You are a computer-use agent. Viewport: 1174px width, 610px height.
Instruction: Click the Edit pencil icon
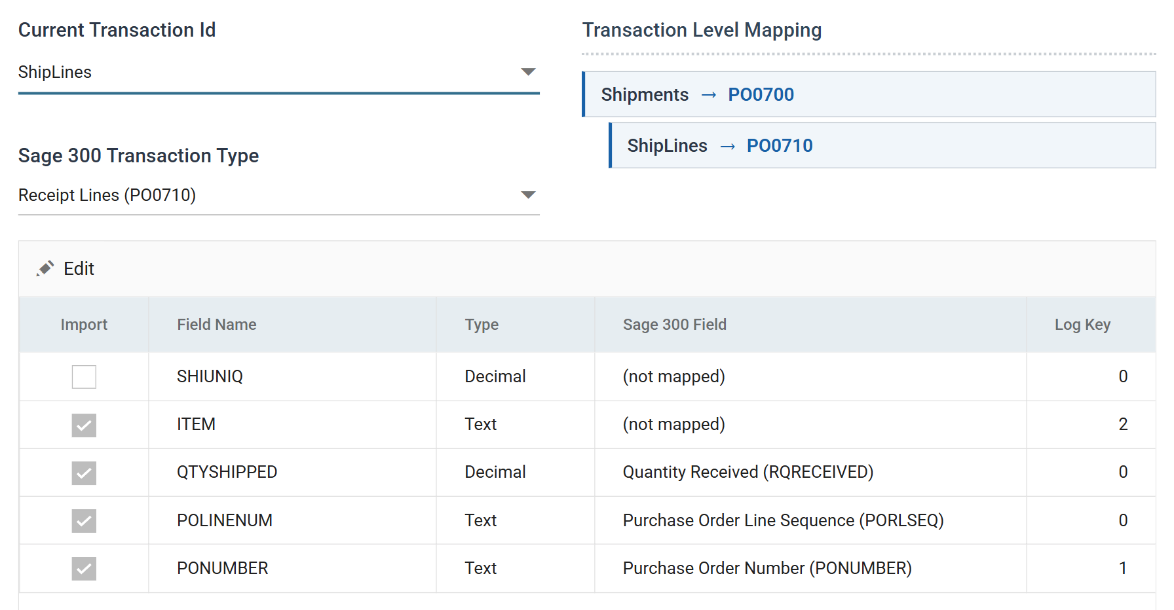pyautogui.click(x=45, y=268)
